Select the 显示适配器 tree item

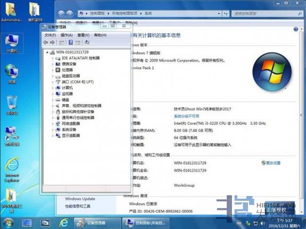pos(71,135)
